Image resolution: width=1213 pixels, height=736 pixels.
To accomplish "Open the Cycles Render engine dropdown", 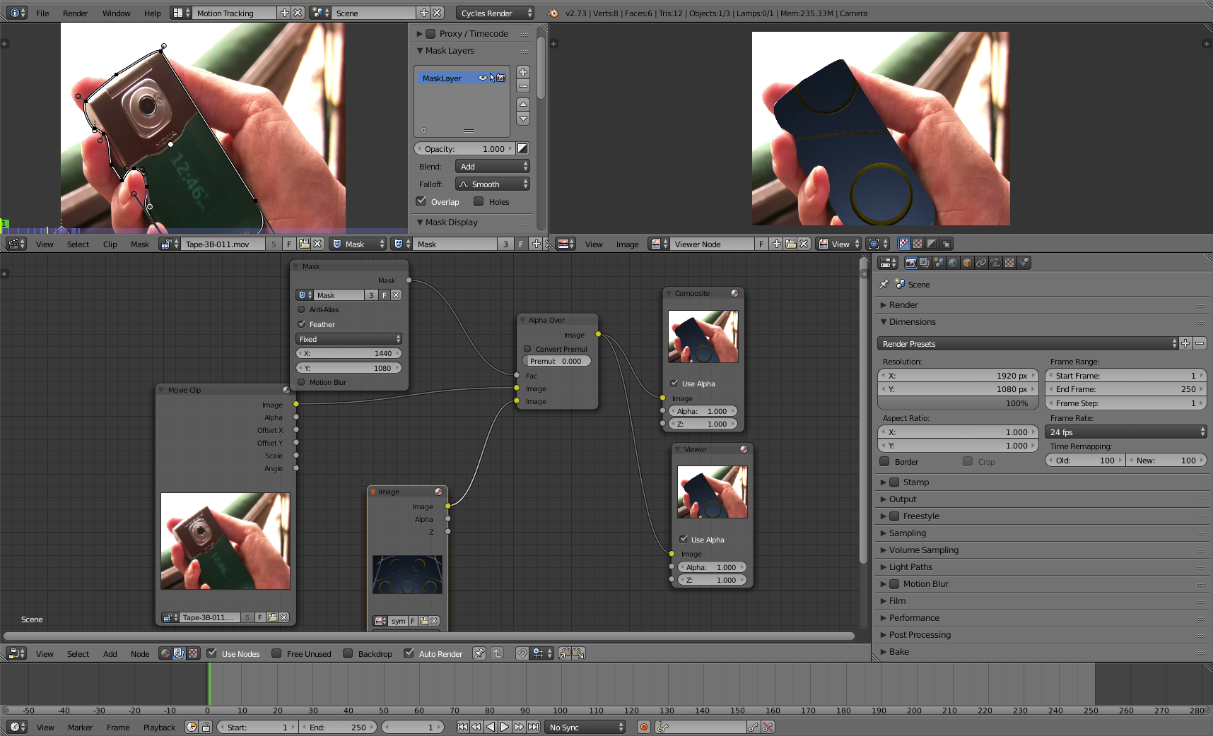I will tap(494, 13).
